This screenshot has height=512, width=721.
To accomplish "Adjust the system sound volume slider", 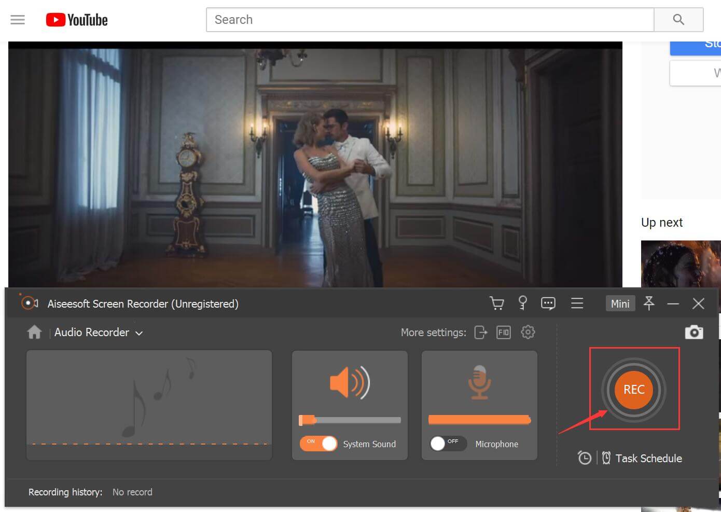I will click(x=350, y=420).
